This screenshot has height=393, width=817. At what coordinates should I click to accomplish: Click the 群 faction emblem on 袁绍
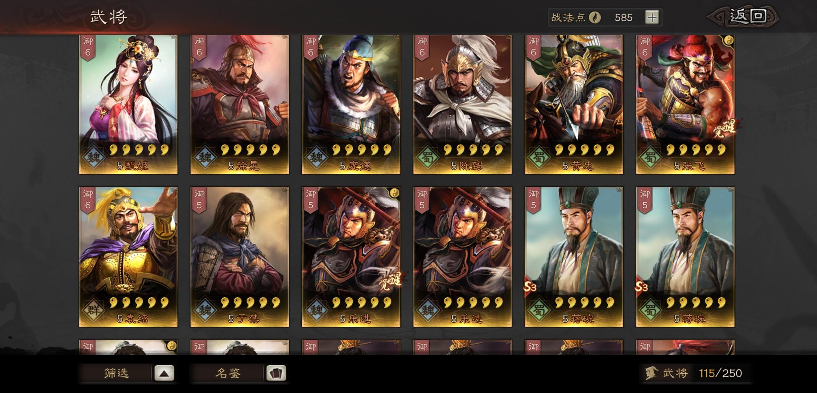pyautogui.click(x=94, y=310)
